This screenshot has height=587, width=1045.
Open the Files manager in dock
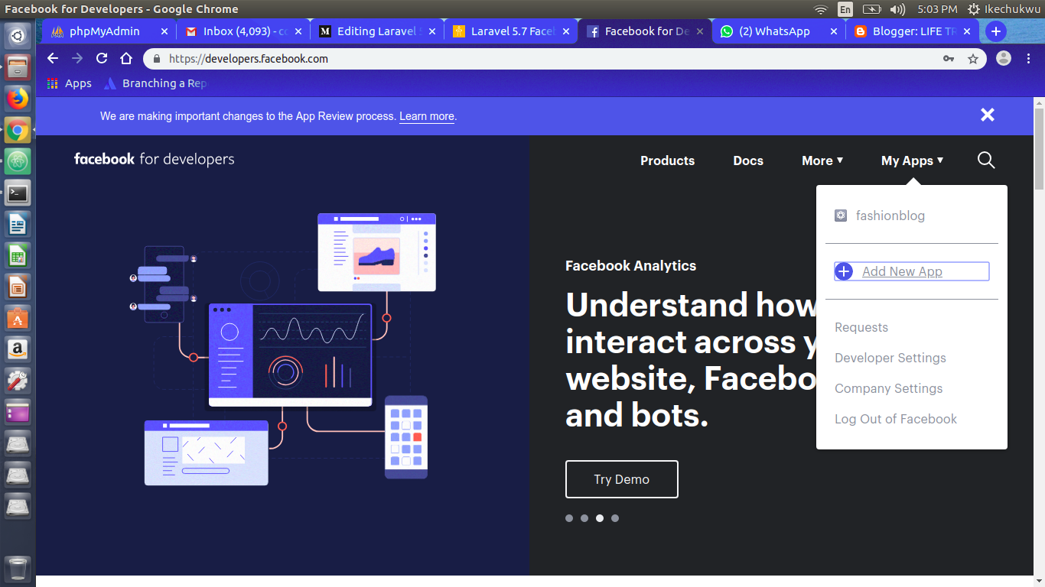point(18,67)
